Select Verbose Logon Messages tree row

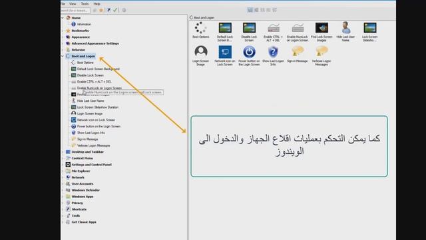(x=93, y=145)
